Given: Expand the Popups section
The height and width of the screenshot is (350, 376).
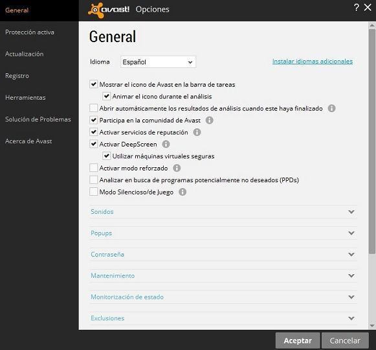Looking at the screenshot, I should tap(223, 233).
